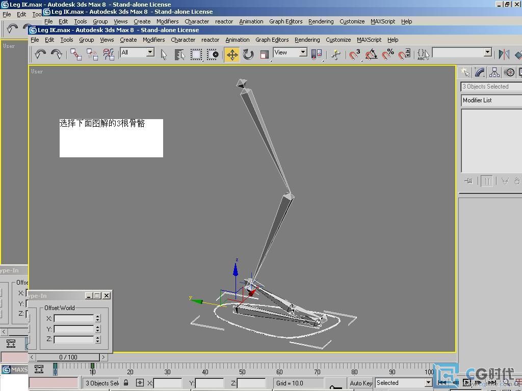Viewport: 522px width, 391px height.
Task: Select the Select and Rotate tool
Action: 248,54
